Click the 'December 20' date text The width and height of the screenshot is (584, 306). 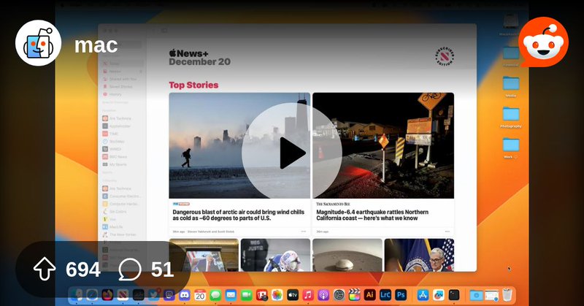click(199, 62)
